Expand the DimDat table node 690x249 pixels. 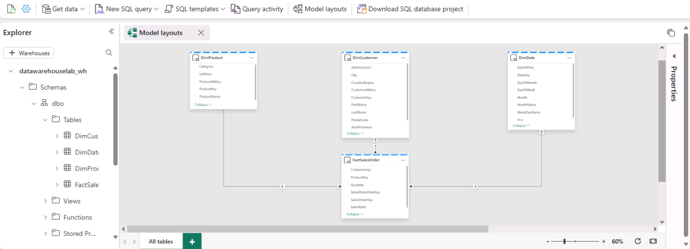tap(57, 152)
